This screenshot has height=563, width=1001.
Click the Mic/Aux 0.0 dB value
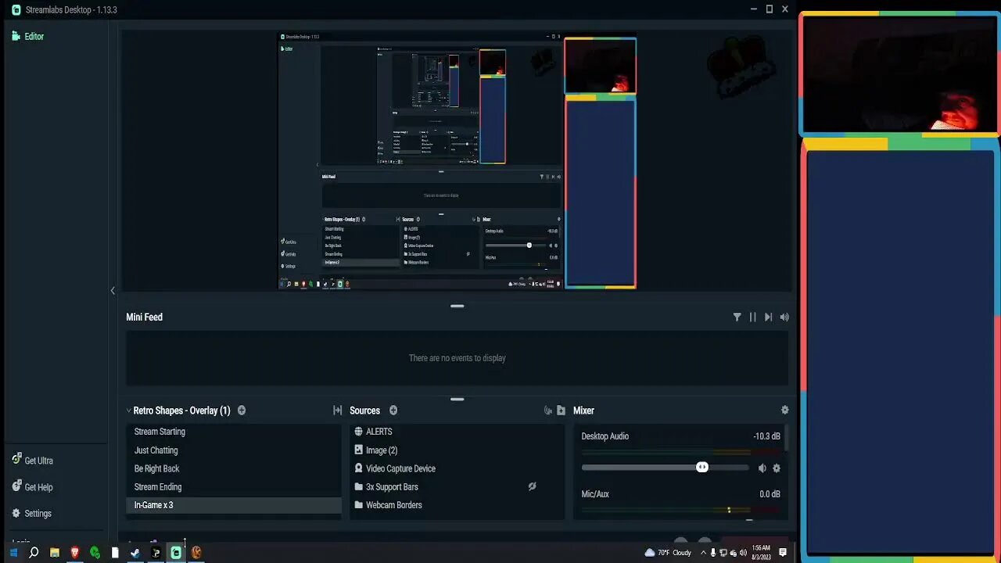tap(770, 494)
